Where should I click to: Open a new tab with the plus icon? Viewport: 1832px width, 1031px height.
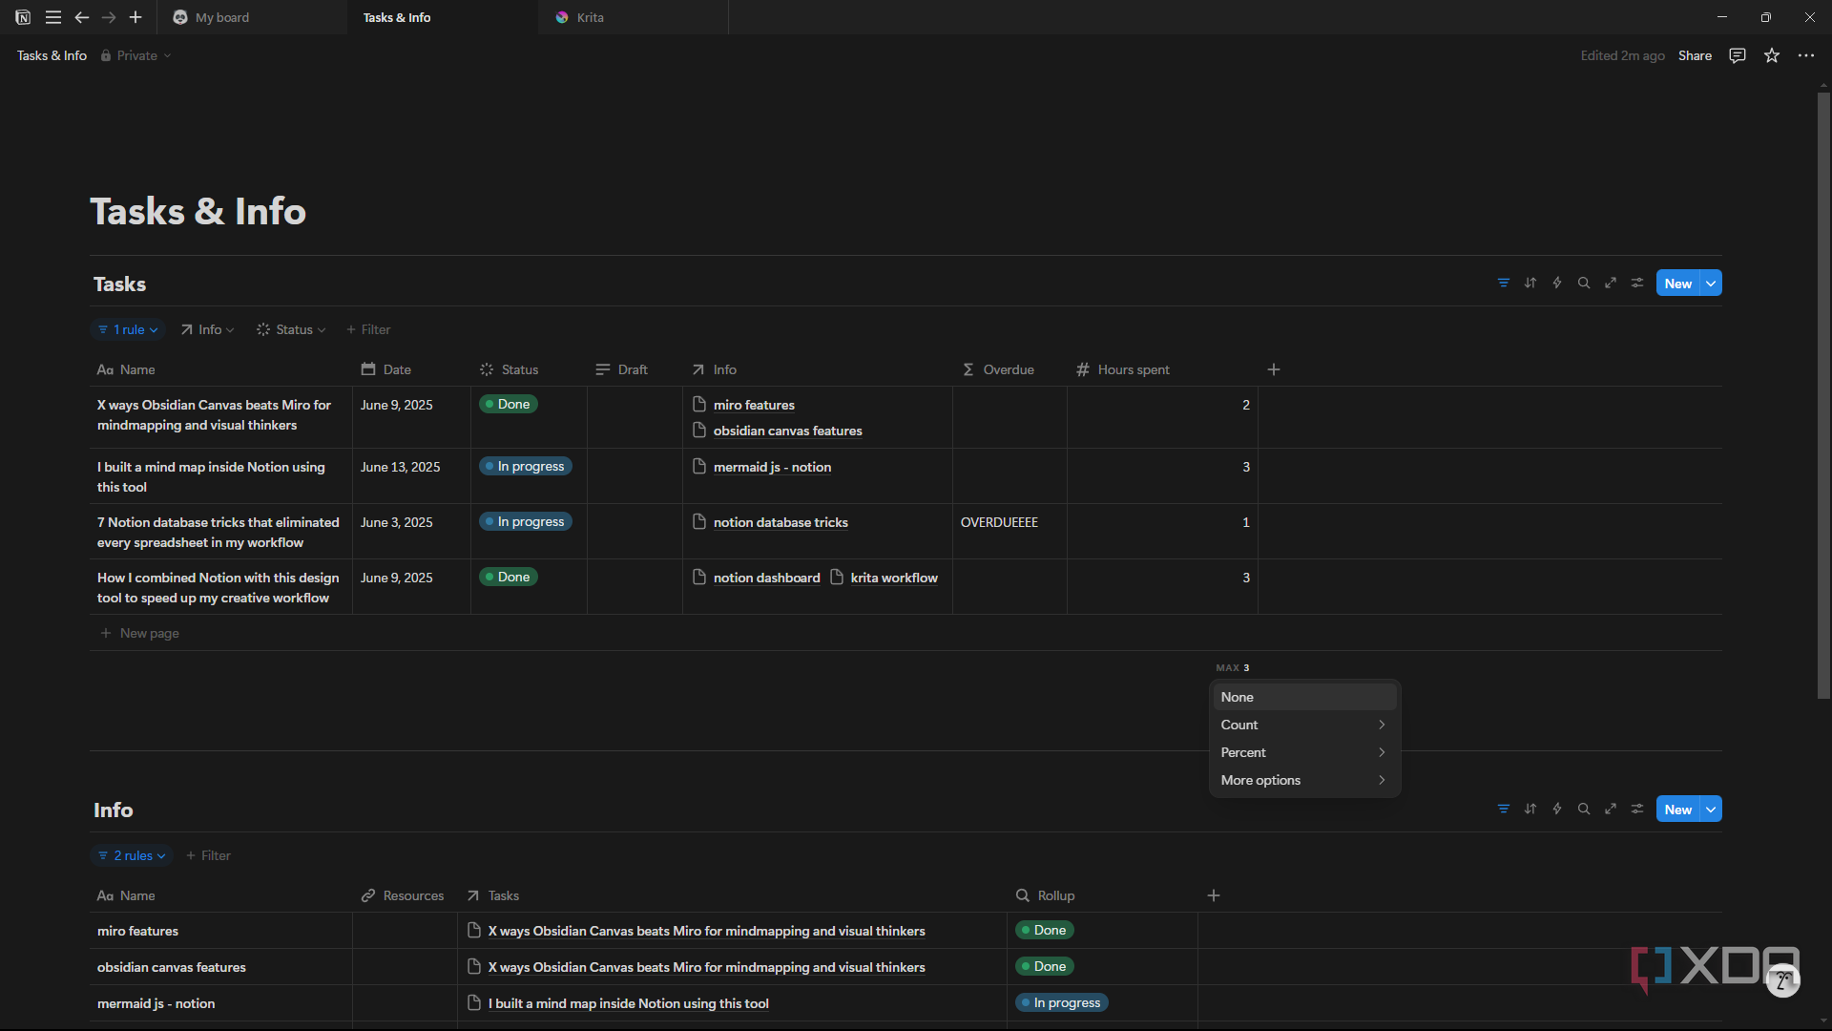click(x=135, y=17)
